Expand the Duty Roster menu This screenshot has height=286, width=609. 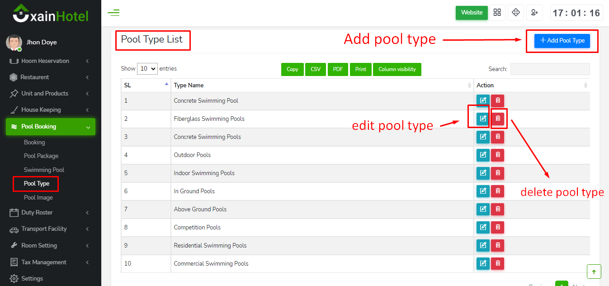(x=51, y=213)
